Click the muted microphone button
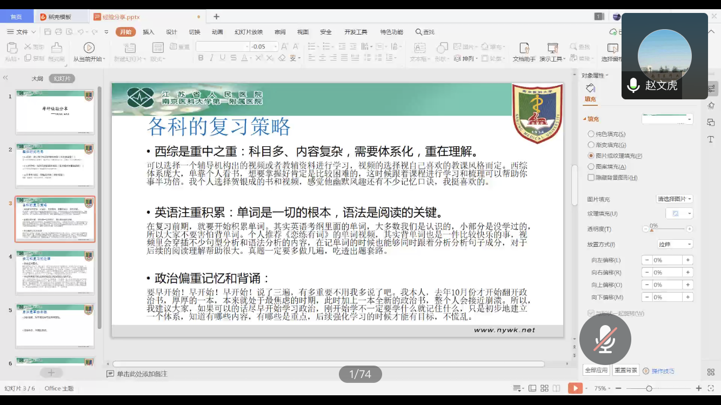721x405 pixels. click(x=605, y=339)
